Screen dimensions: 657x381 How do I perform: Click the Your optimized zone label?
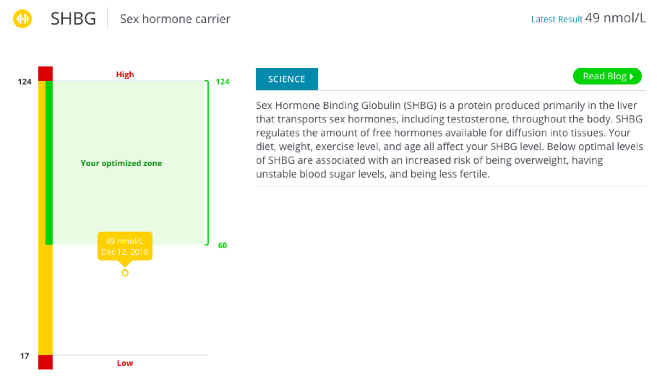122,163
